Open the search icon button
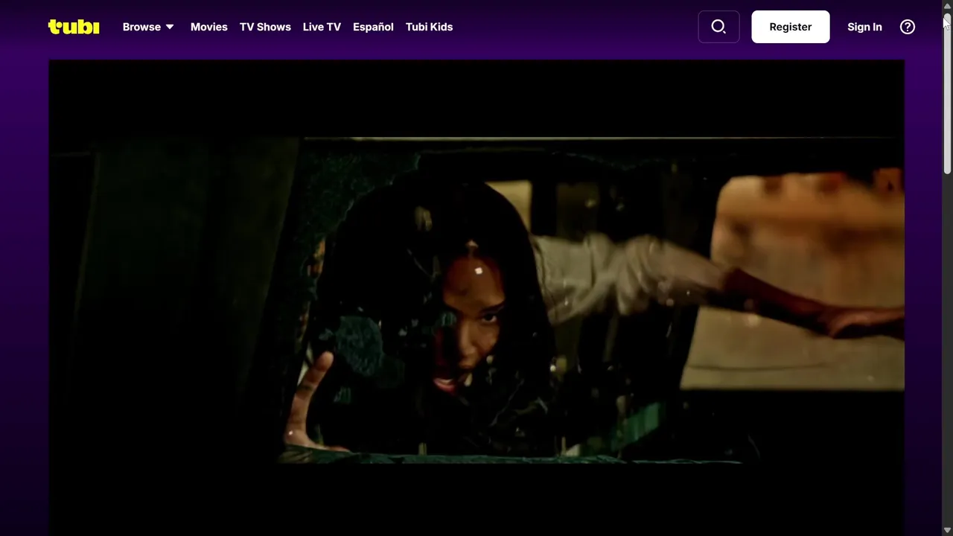953x536 pixels. click(718, 27)
